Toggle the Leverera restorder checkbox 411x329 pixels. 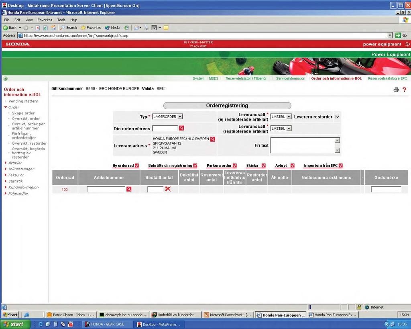tap(337, 116)
